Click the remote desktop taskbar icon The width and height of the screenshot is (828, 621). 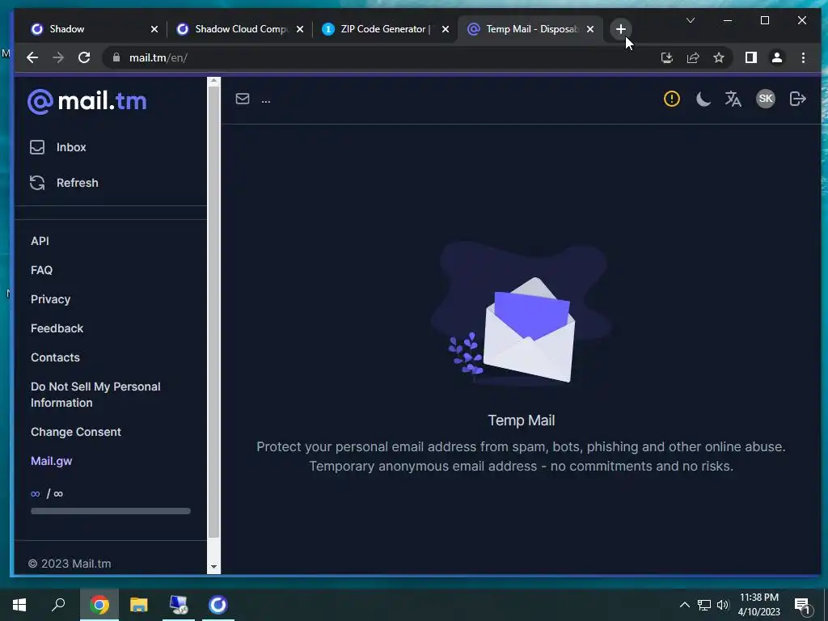coord(179,605)
